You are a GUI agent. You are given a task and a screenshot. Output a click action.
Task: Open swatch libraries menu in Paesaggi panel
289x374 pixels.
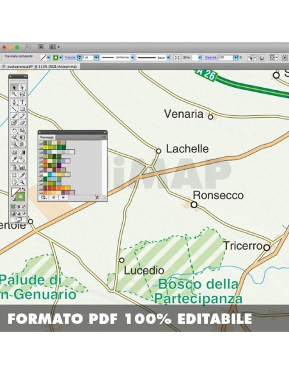click(x=43, y=197)
